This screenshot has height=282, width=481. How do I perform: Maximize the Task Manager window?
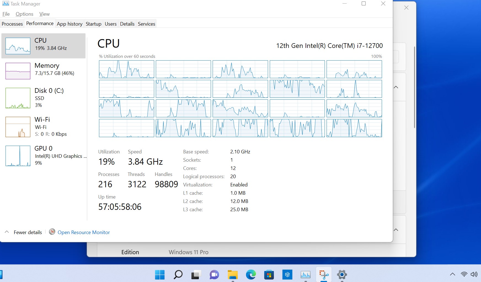(x=364, y=4)
